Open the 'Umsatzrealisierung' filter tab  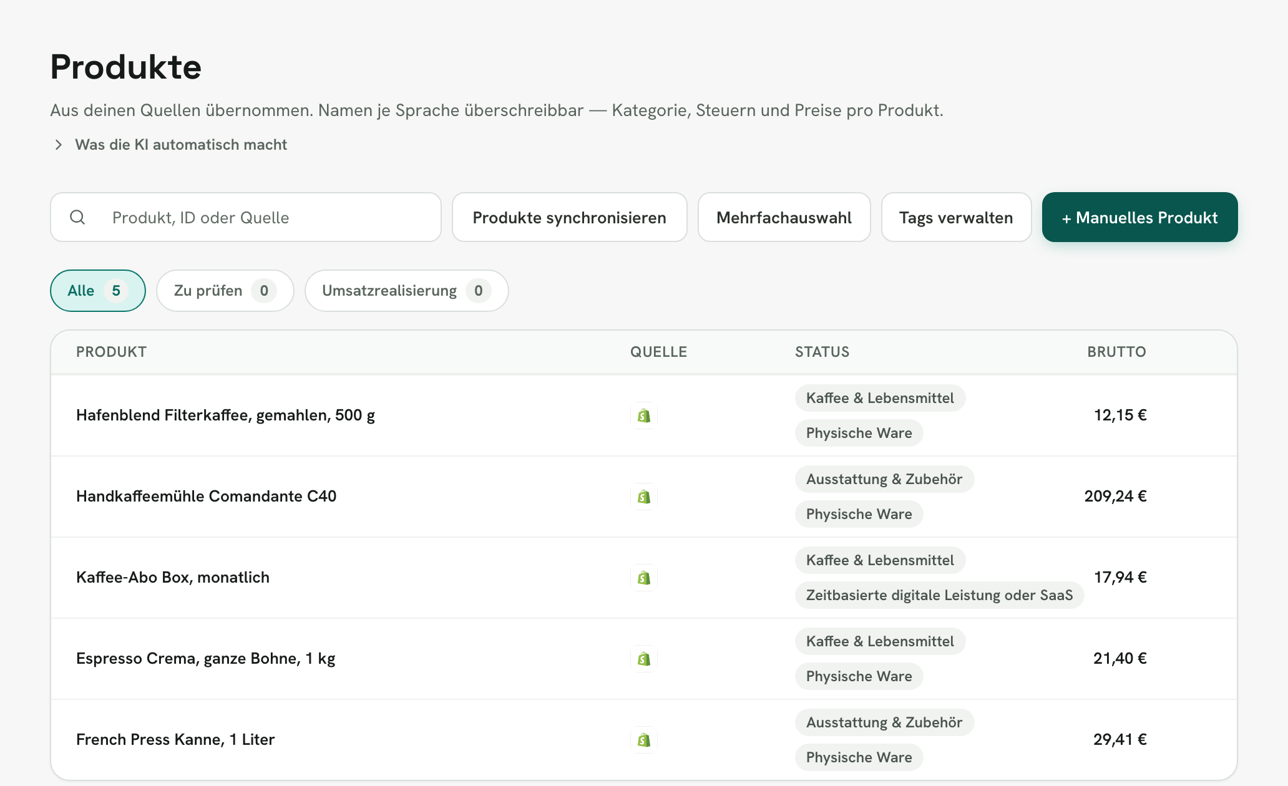tap(407, 291)
